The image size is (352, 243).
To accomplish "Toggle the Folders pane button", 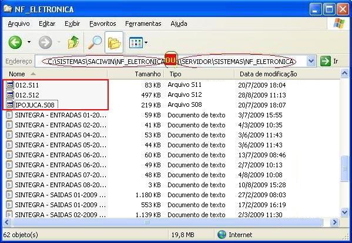I will pos(114,42).
